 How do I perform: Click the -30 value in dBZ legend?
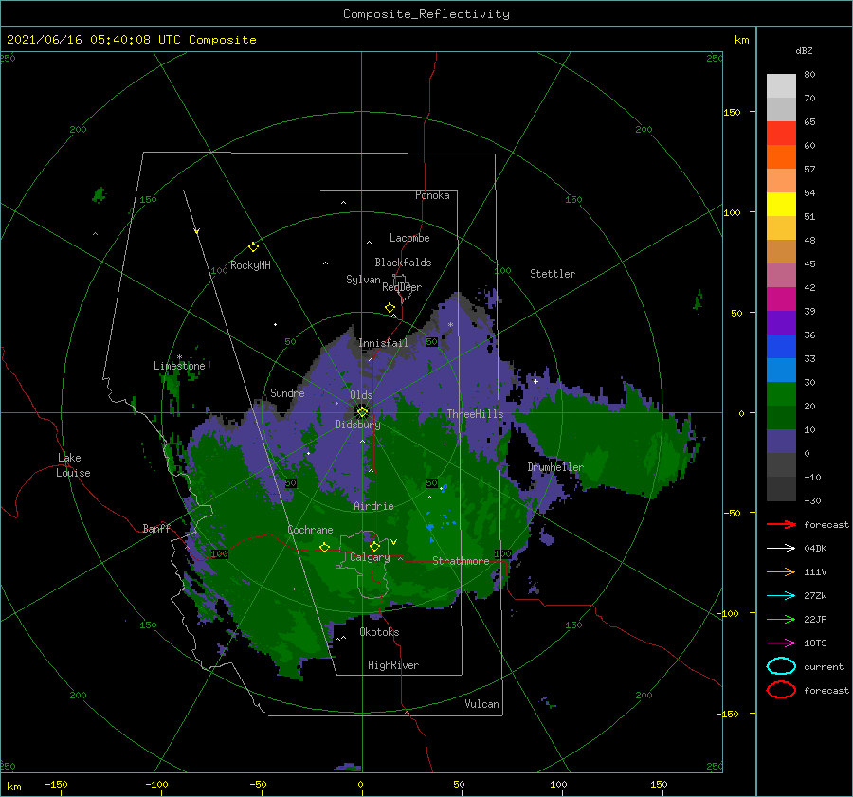coord(812,501)
